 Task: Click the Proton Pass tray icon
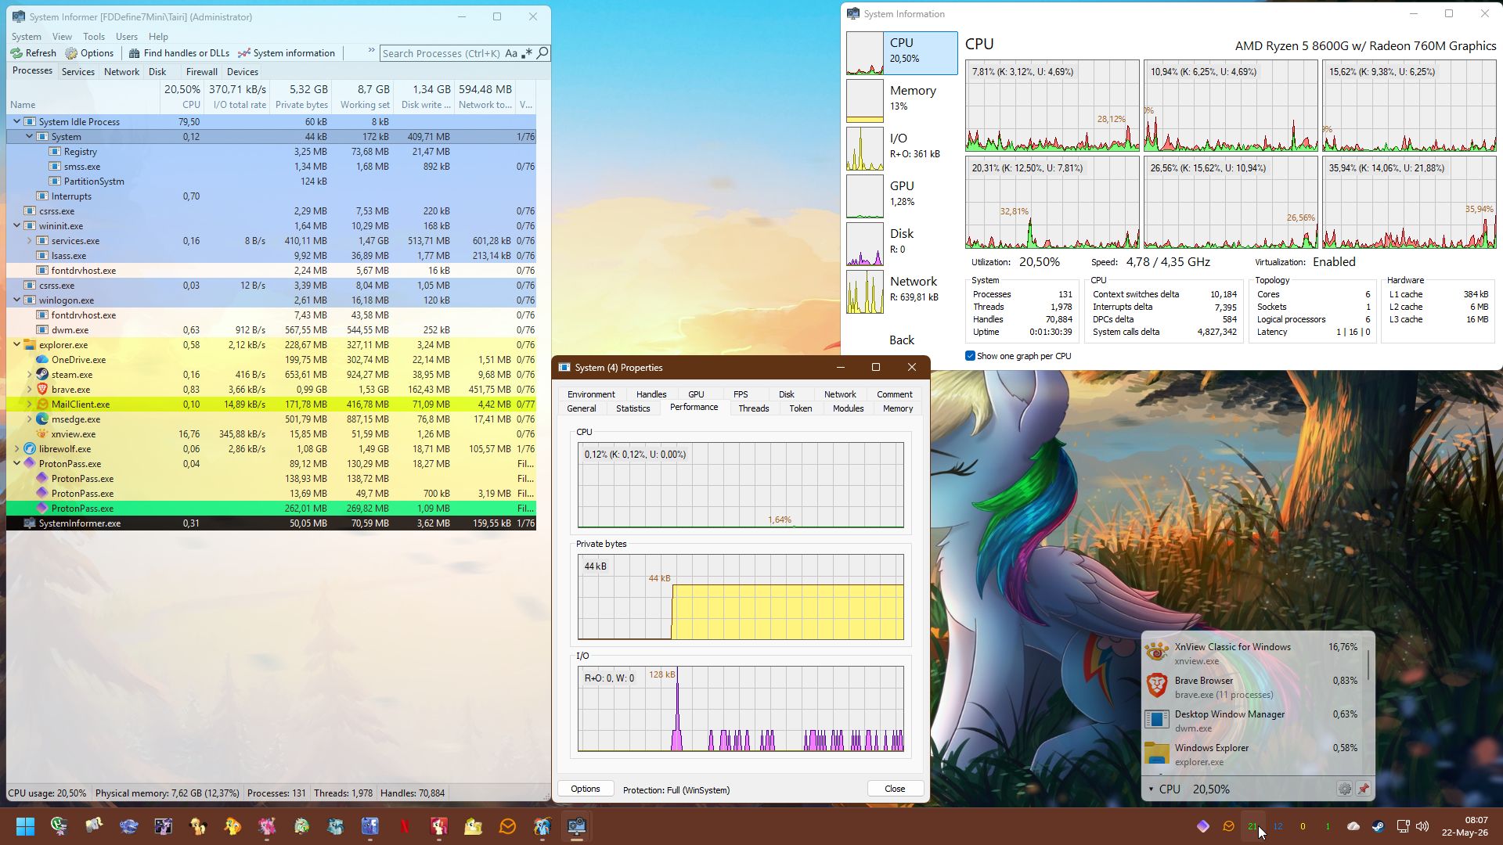1203,826
